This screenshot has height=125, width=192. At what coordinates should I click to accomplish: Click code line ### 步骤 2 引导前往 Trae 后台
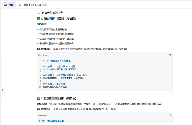pyautogui.click(x=65, y=75)
